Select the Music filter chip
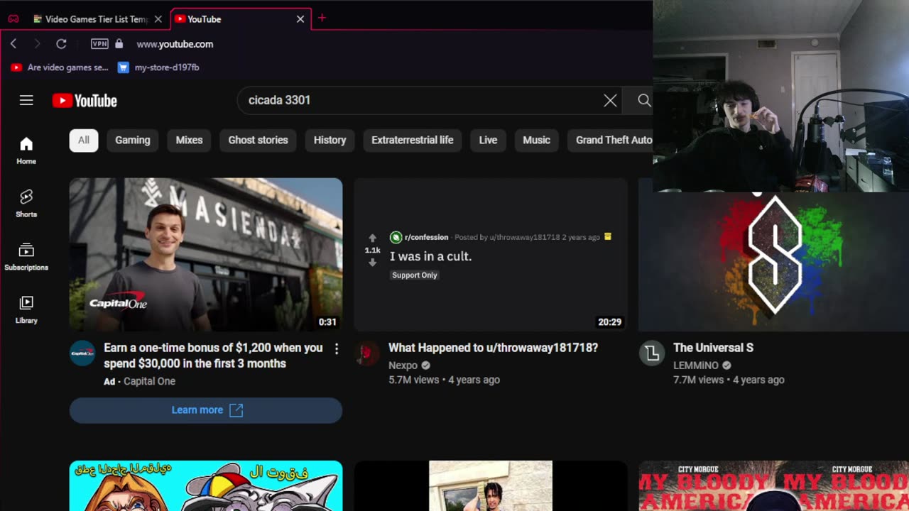 536,140
